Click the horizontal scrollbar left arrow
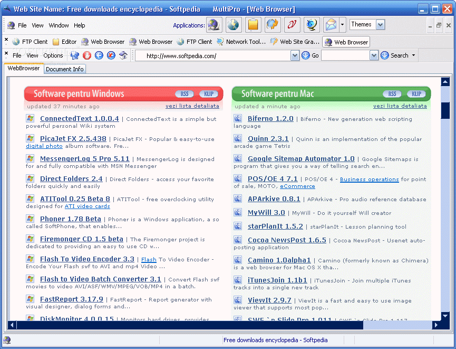Image resolution: width=456 pixels, height=349 pixels. pos(12,325)
